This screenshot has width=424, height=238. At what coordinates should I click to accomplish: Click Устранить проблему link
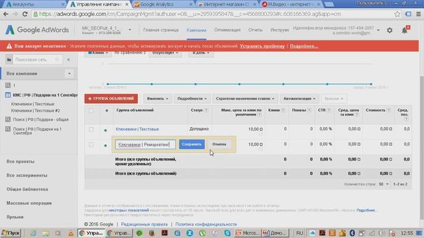(x=262, y=46)
